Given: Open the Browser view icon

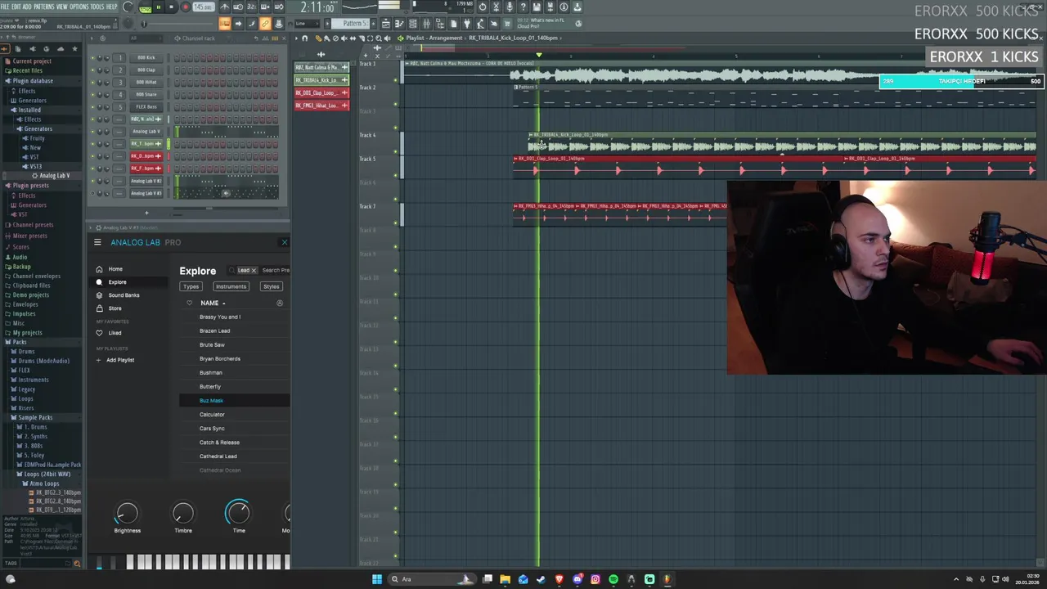Looking at the screenshot, I should point(439,24).
